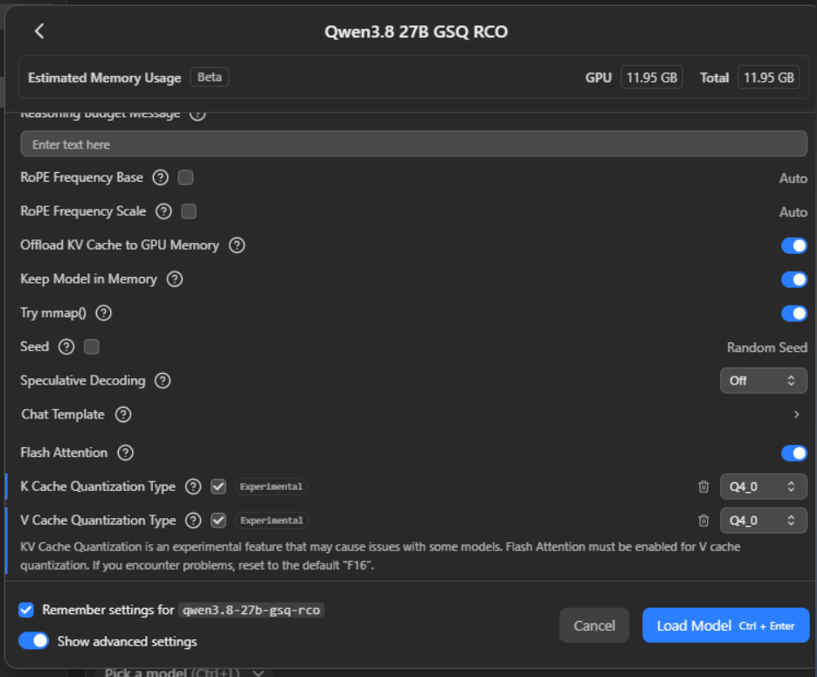Open the Speculative Decoding dropdown

pos(764,381)
